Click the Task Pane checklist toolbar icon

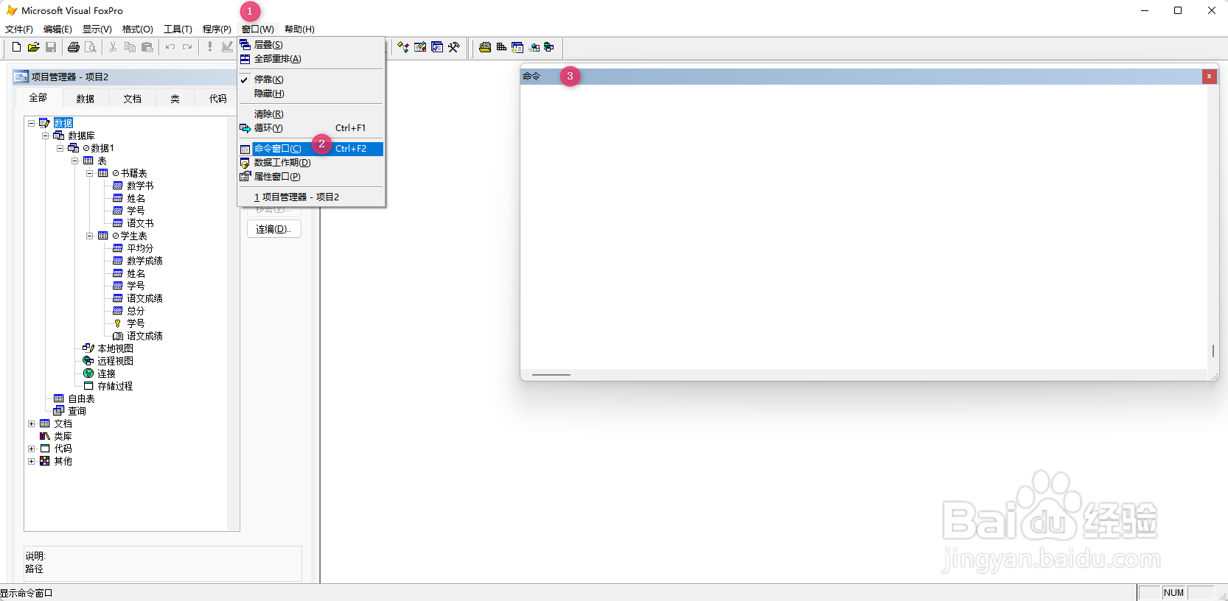[x=437, y=47]
